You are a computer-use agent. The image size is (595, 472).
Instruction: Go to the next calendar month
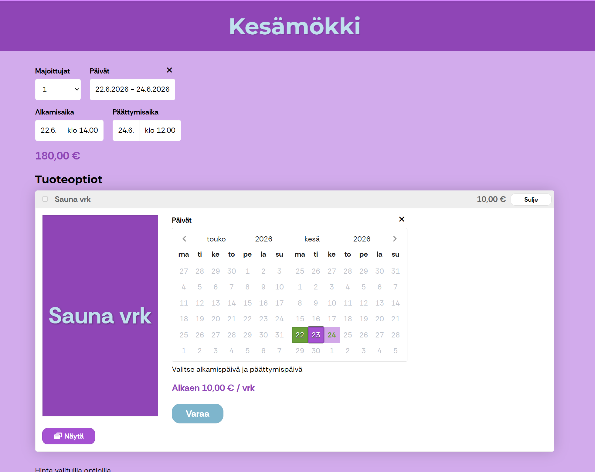pos(395,239)
